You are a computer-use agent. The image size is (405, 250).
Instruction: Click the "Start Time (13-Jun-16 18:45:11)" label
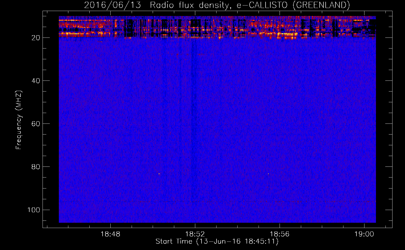pos(217,241)
